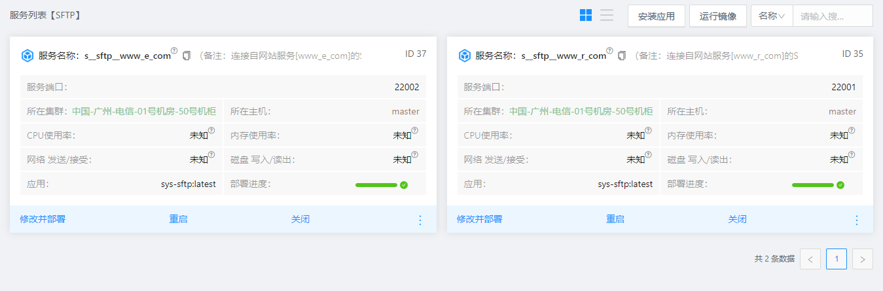Image resolution: width=883 pixels, height=291 pixels.
Task: Switch to grid card view
Action: pos(586,15)
